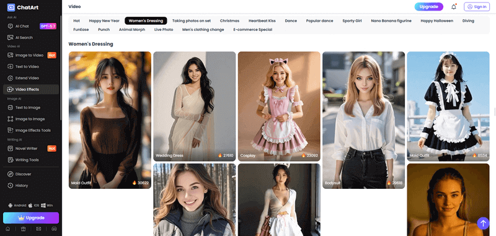Open the Nano Banana figurine tab

(x=391, y=21)
